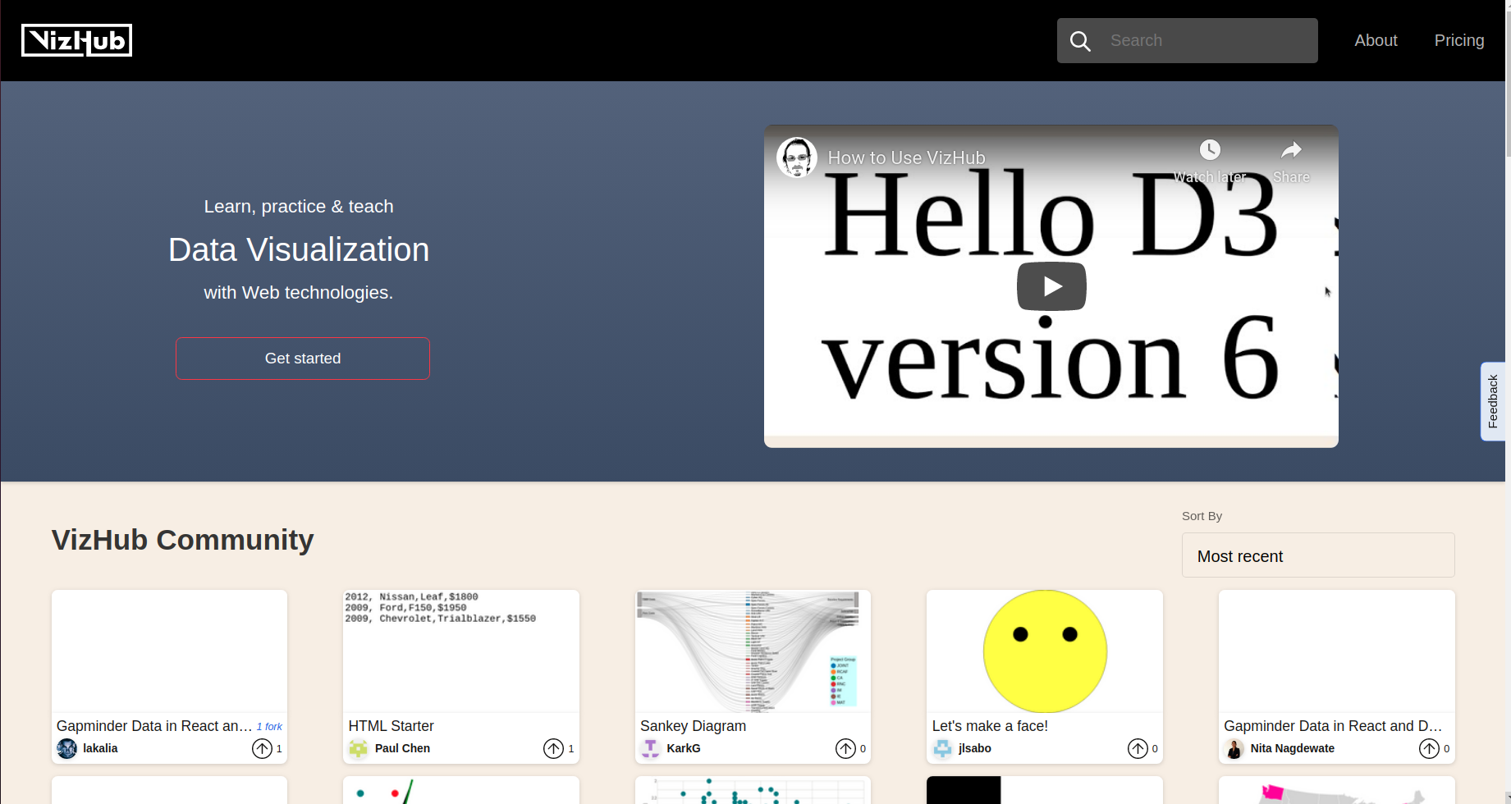Upvote the HTML Starter visualization

tap(552, 748)
